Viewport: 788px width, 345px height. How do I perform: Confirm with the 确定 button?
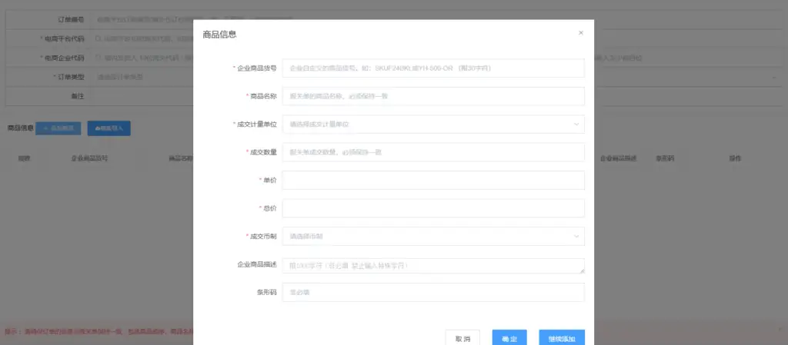pyautogui.click(x=509, y=338)
